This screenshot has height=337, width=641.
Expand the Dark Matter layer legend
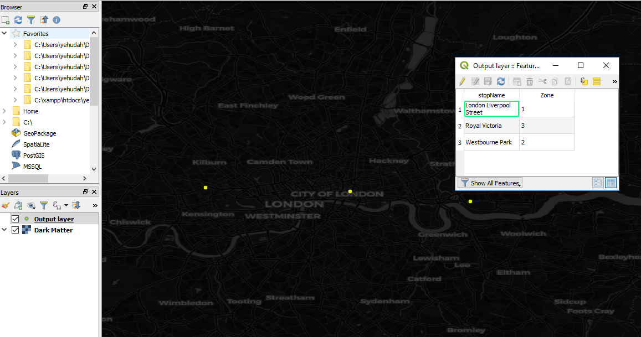tap(5, 230)
